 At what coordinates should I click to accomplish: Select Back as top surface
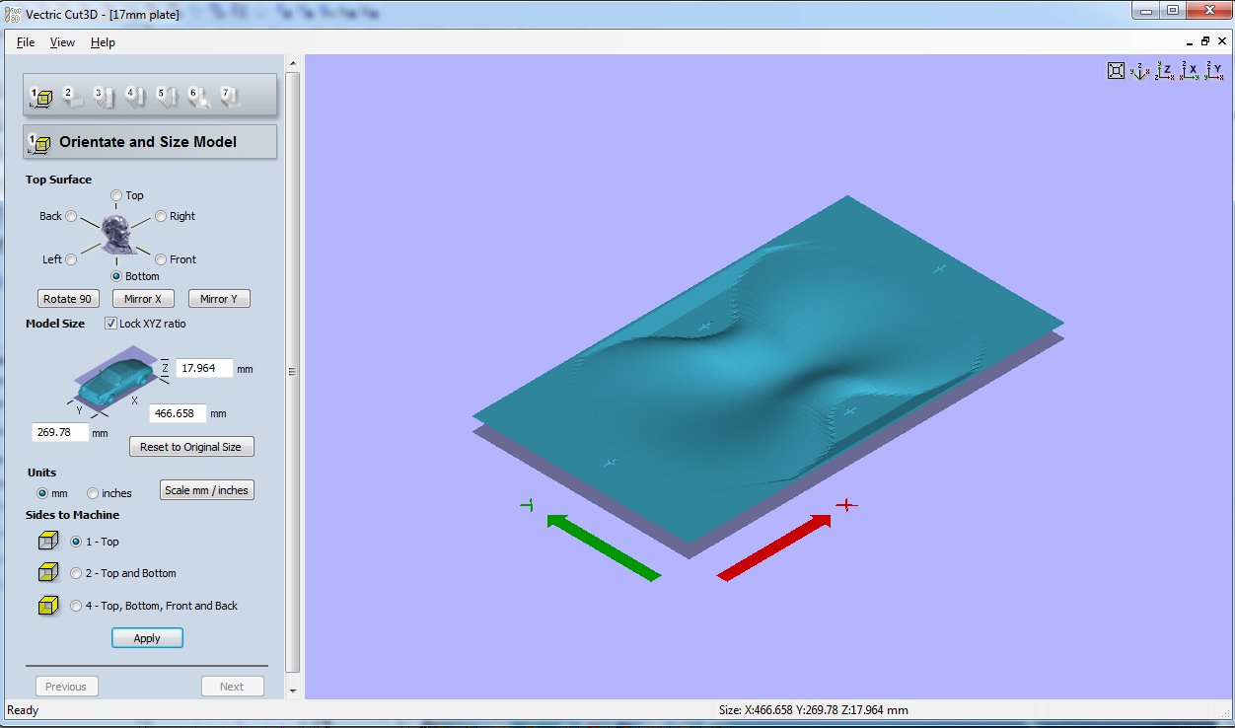coord(71,216)
